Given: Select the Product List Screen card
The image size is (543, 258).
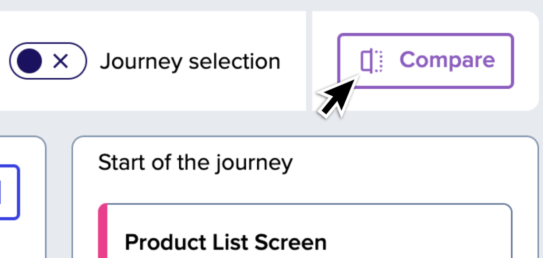Looking at the screenshot, I should (305, 230).
